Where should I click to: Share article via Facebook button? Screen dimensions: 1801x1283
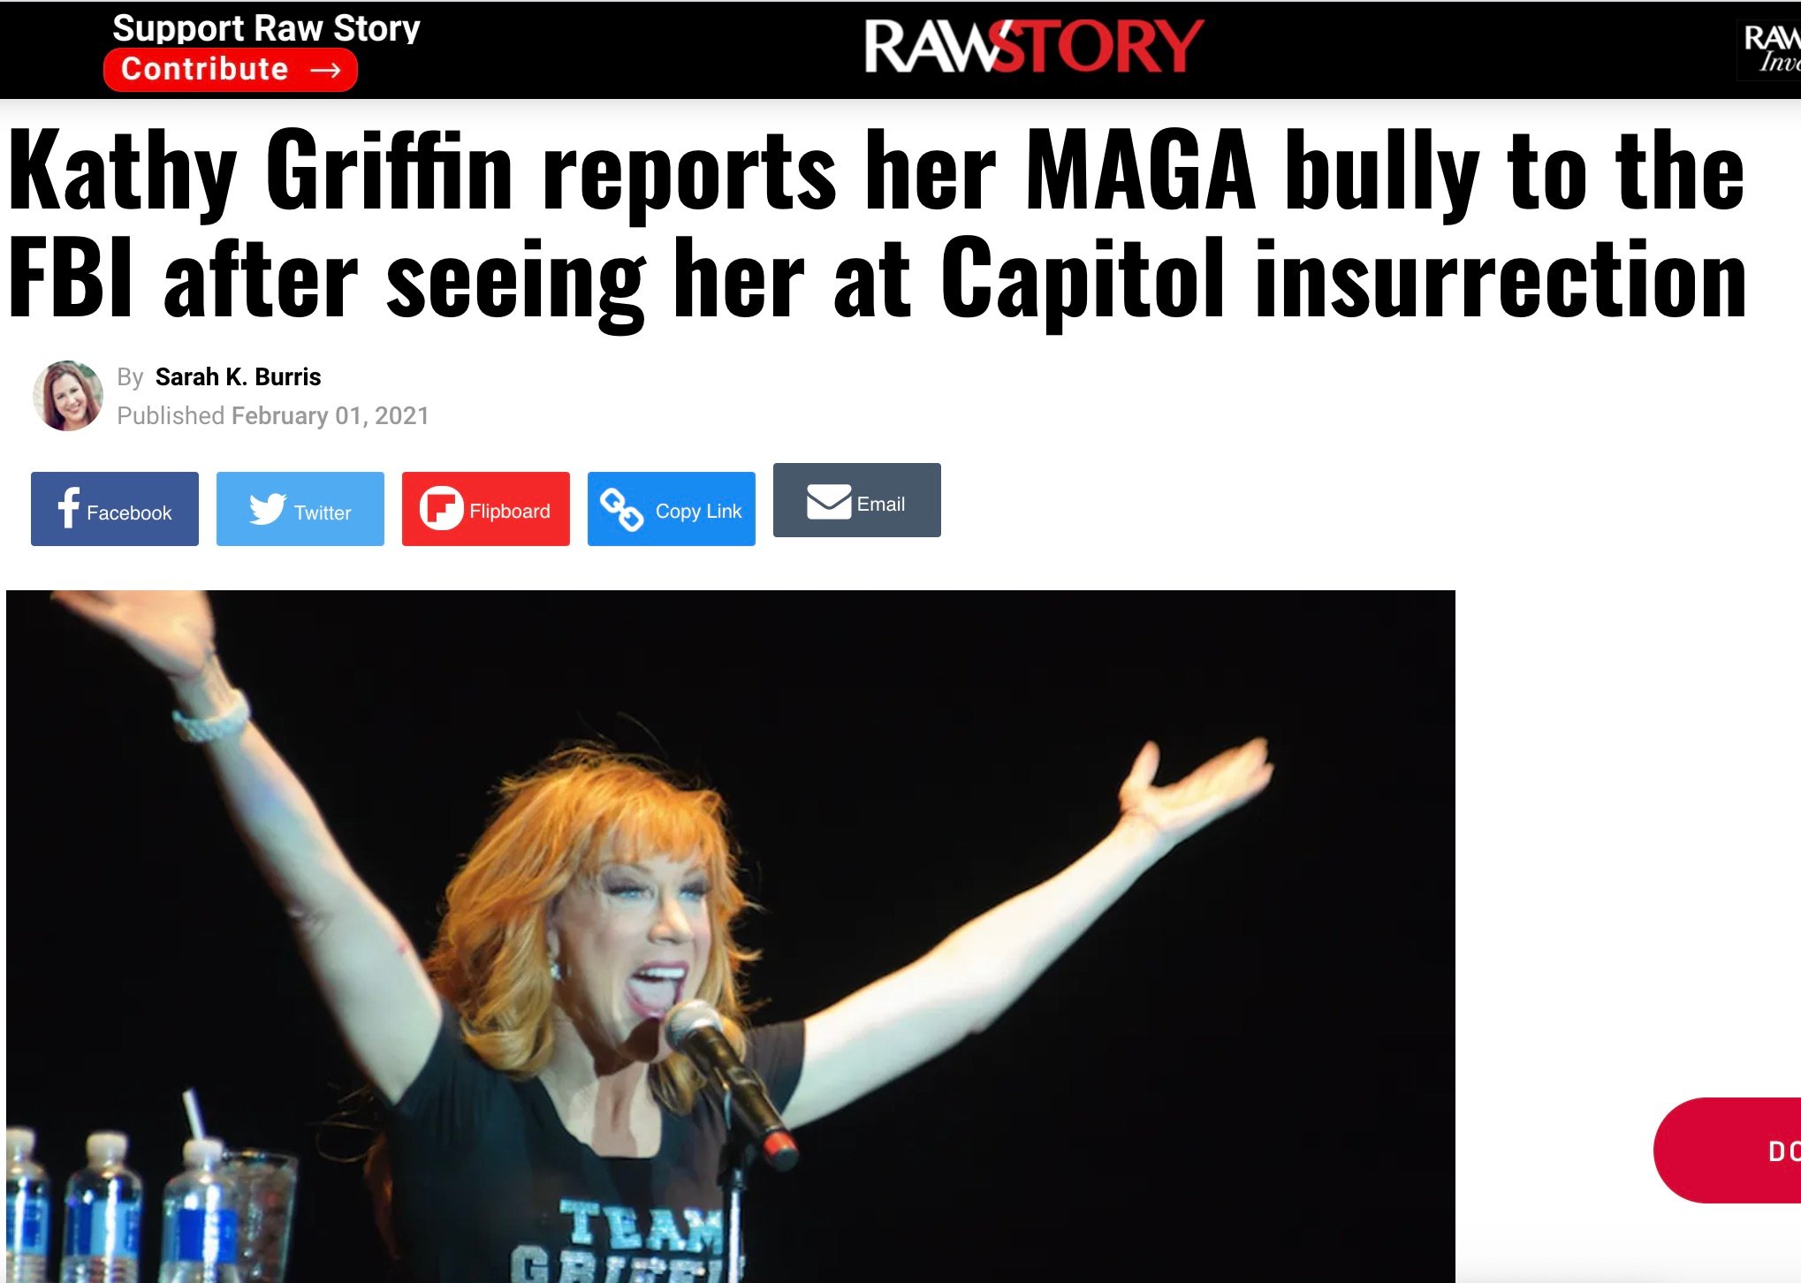pyautogui.click(x=115, y=509)
